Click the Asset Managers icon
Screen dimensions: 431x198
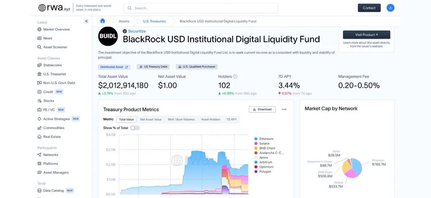pos(40,173)
